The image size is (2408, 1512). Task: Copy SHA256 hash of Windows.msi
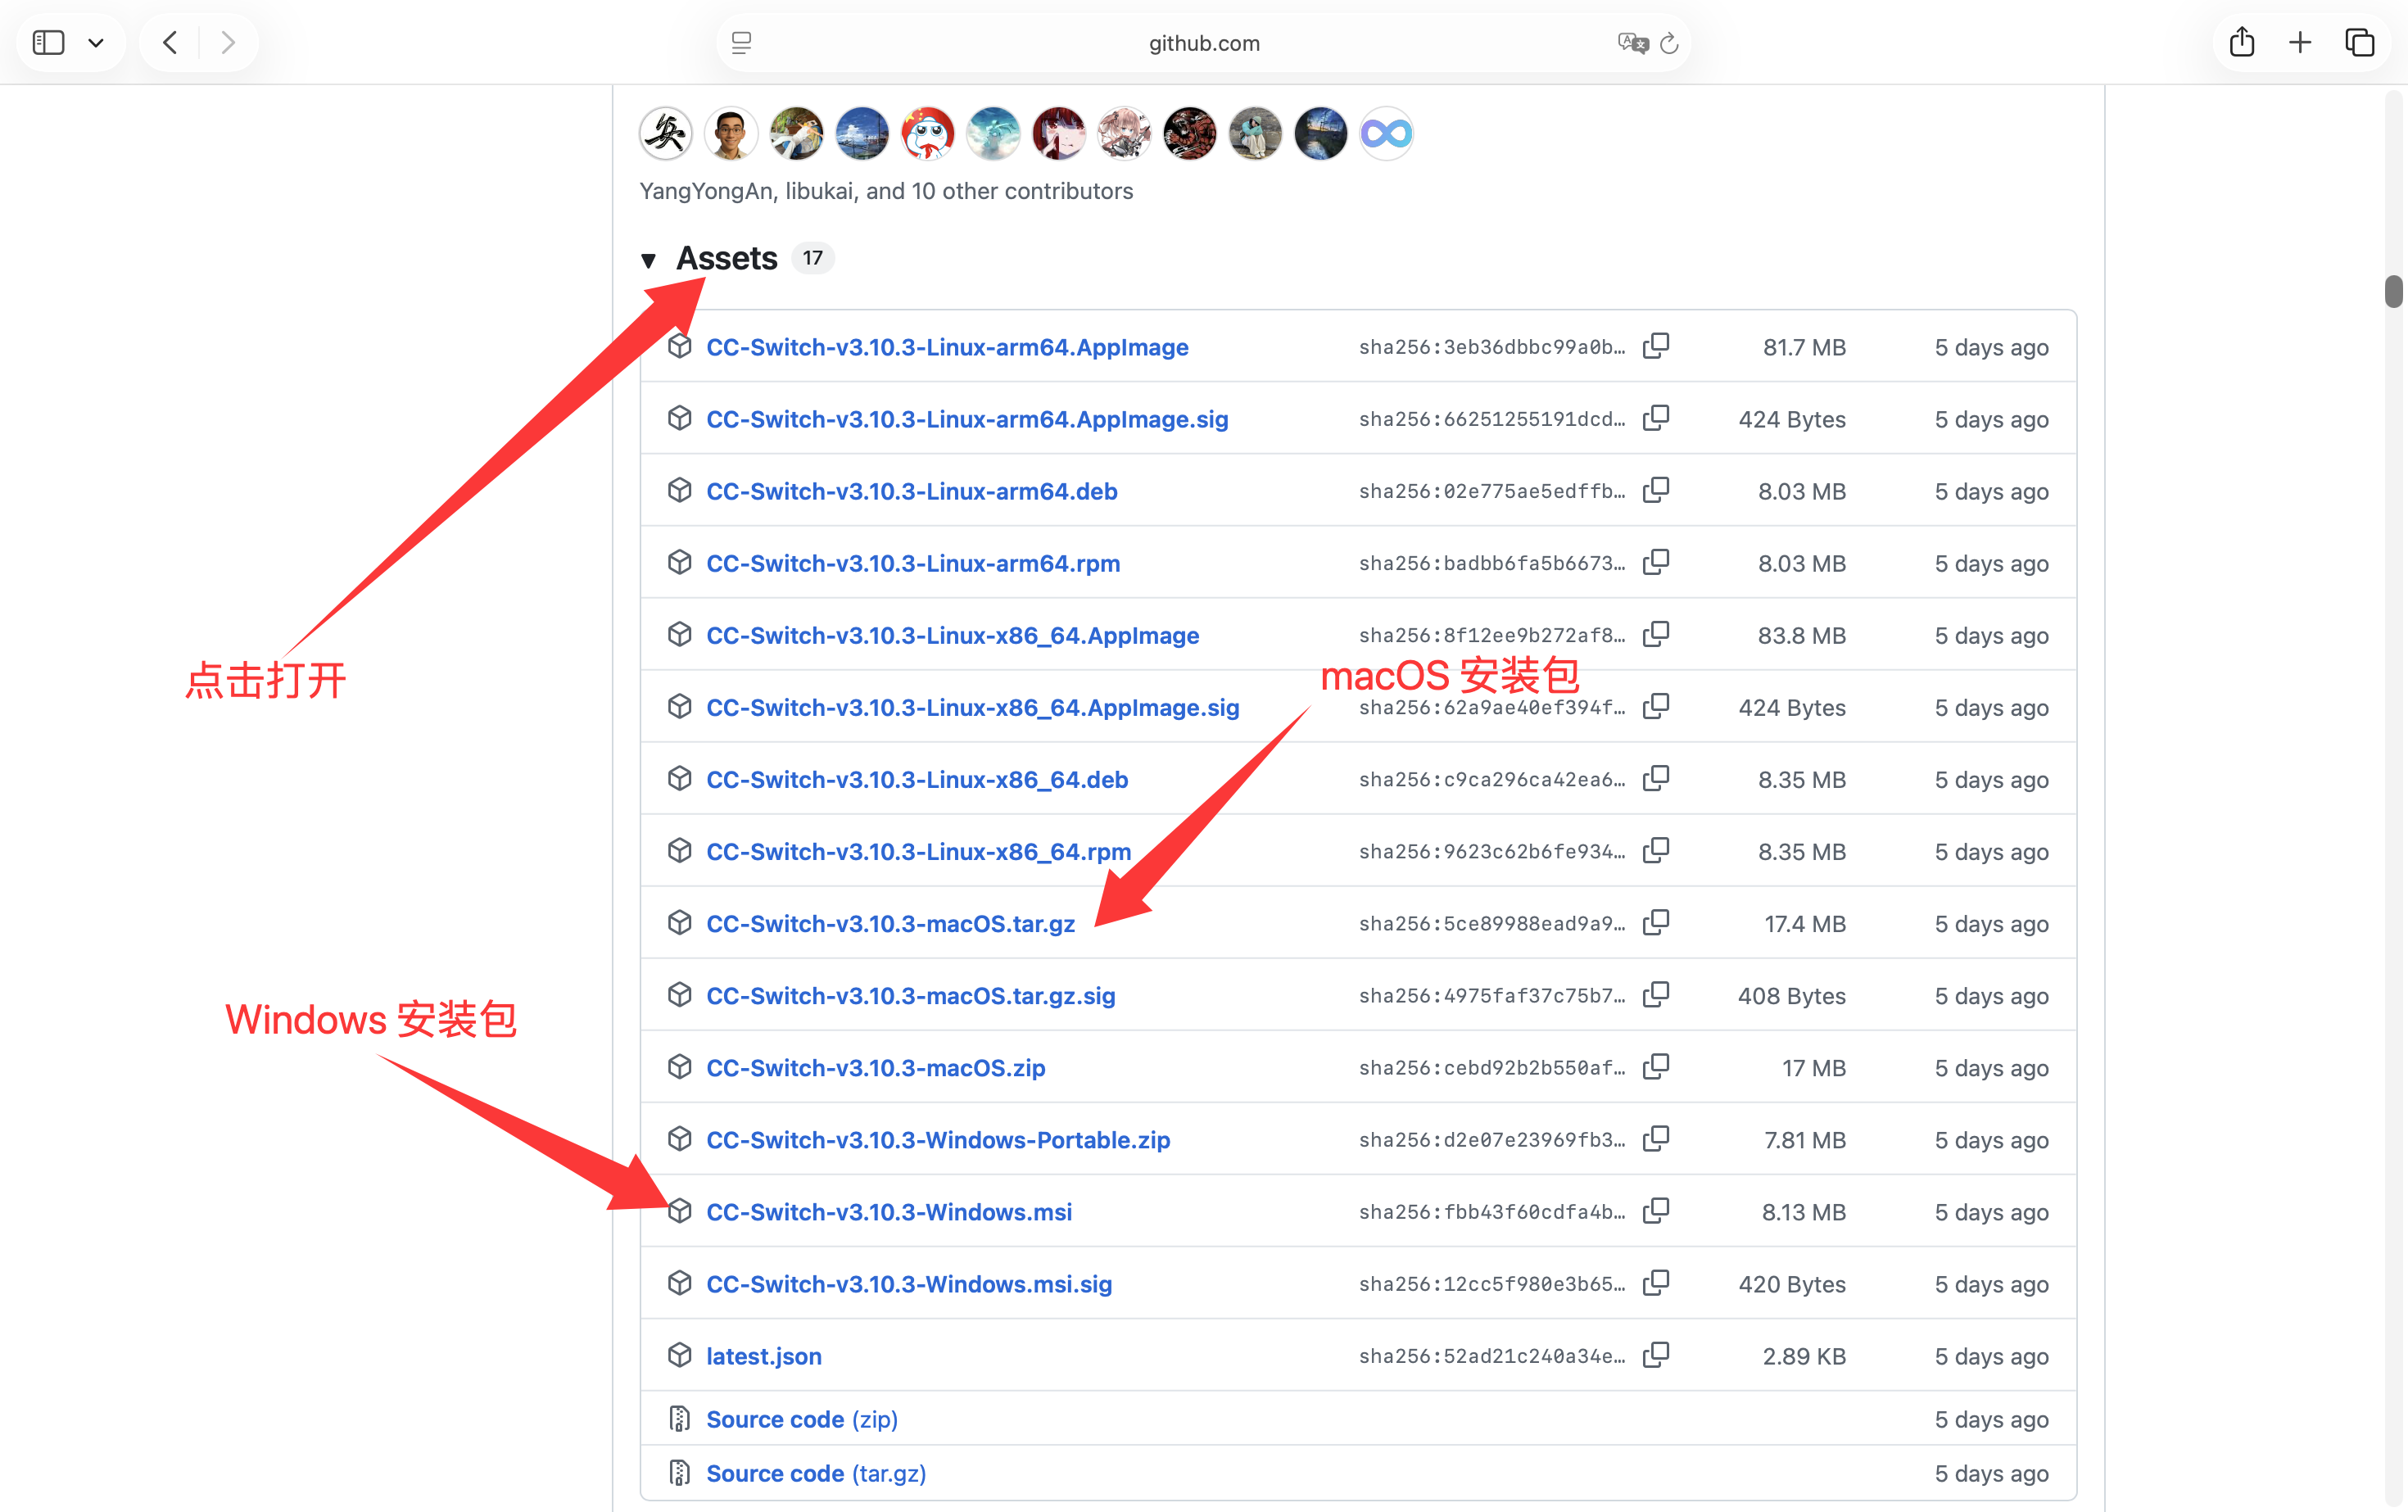tap(1656, 1210)
